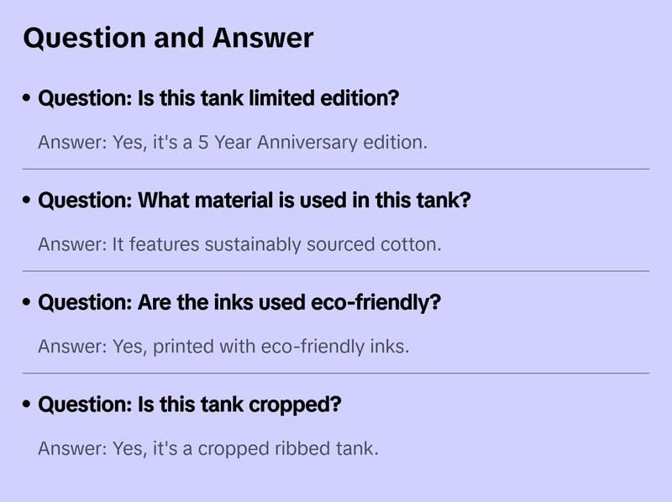
Task: Click the bullet before the material question
Action: coord(28,201)
